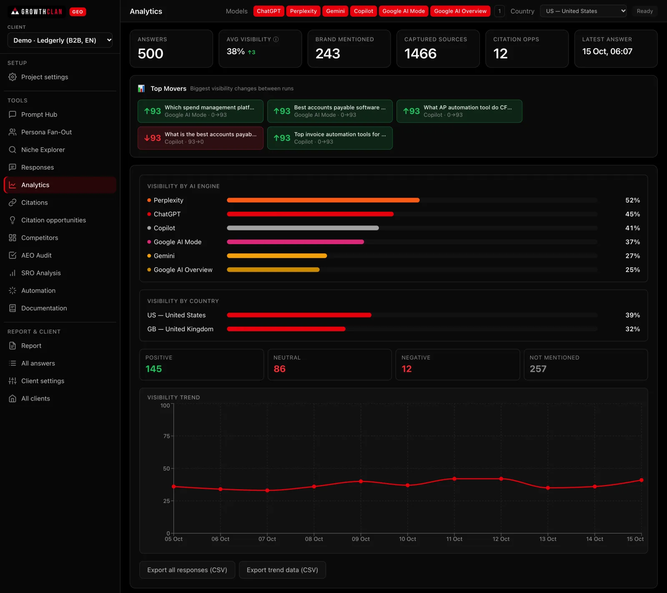The width and height of the screenshot is (667, 593).
Task: Open the Country dropdown
Action: click(583, 11)
